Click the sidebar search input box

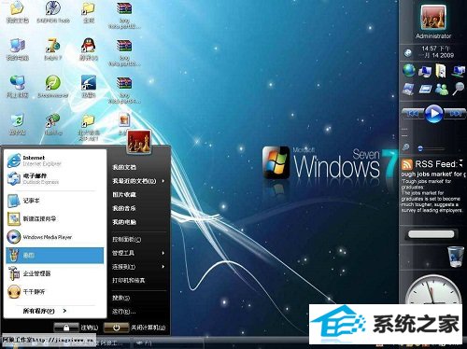[432, 234]
